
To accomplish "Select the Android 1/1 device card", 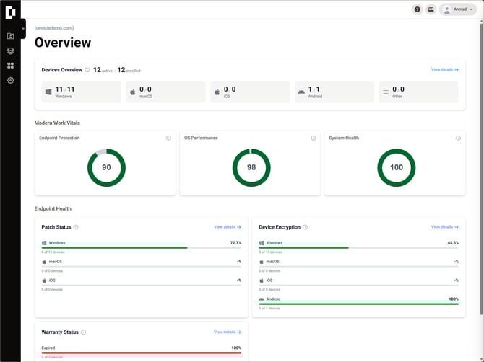I will pos(334,92).
